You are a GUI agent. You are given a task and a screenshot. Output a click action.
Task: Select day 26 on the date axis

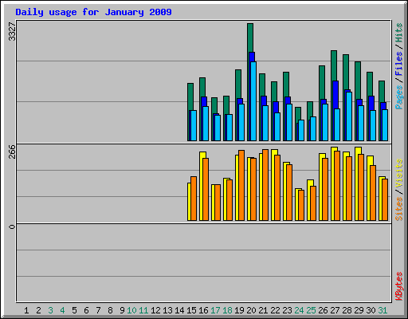tap(323, 310)
